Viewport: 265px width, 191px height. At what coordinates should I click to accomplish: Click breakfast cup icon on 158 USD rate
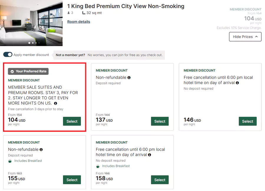click(x=98, y=166)
